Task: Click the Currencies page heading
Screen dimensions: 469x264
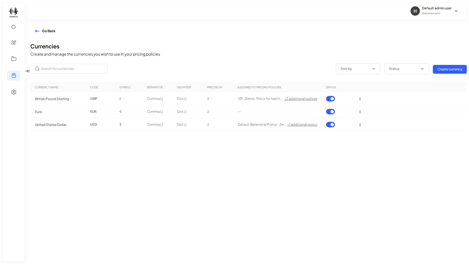Action: [45, 46]
